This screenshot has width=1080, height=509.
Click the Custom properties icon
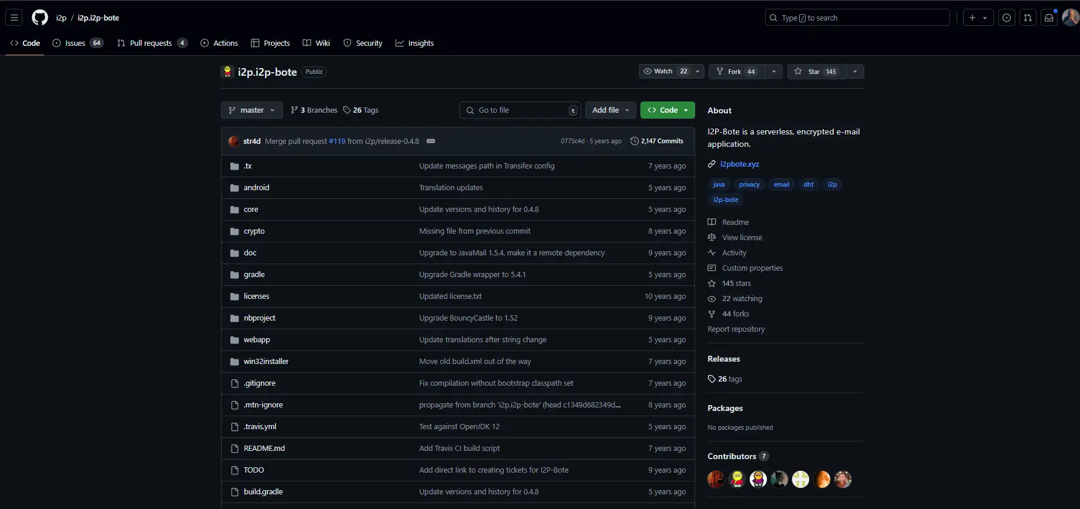click(712, 268)
